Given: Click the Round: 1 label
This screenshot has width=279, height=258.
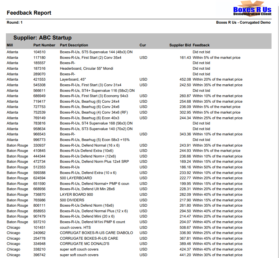Looking at the screenshot, I should [15, 22].
